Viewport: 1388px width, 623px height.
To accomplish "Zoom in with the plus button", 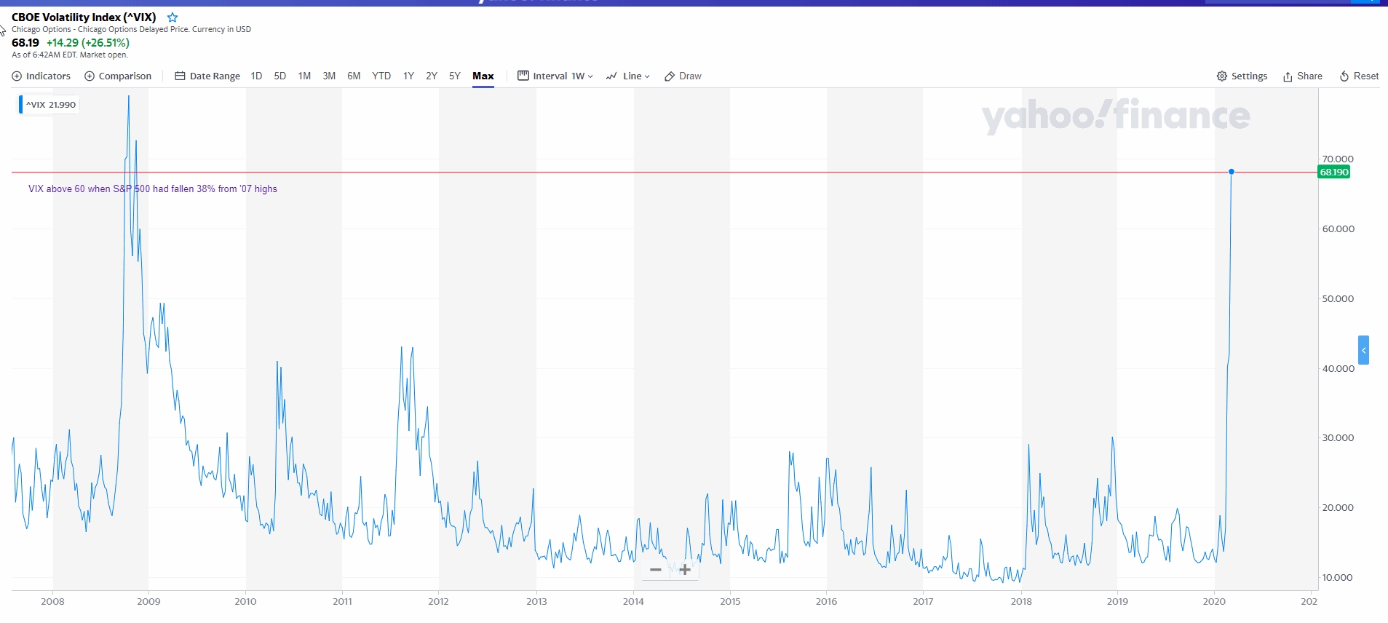I will [685, 570].
